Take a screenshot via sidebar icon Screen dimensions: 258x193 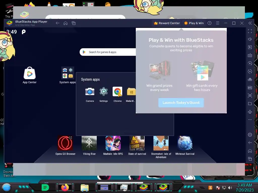coord(250,95)
